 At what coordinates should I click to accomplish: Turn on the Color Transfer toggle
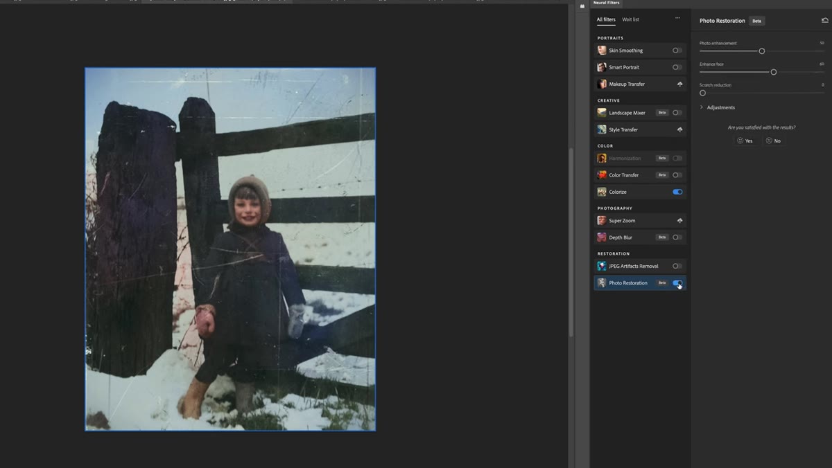(677, 175)
